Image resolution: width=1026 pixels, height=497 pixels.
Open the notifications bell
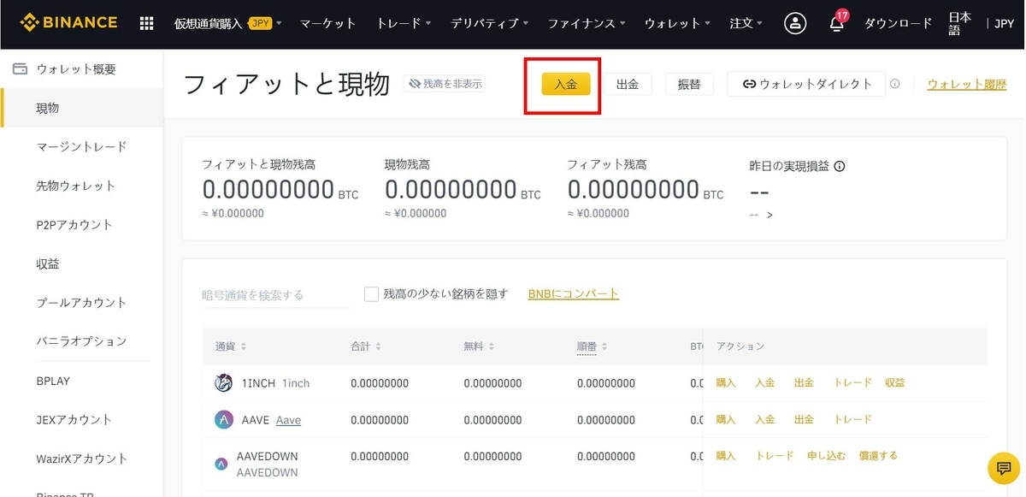[x=837, y=22]
